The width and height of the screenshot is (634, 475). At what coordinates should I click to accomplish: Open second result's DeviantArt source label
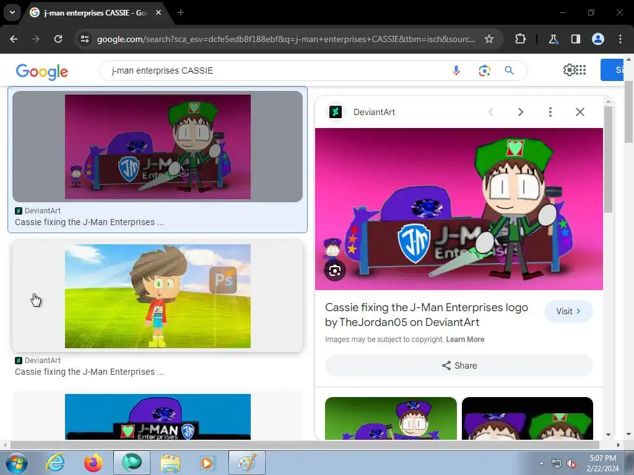tap(38, 361)
